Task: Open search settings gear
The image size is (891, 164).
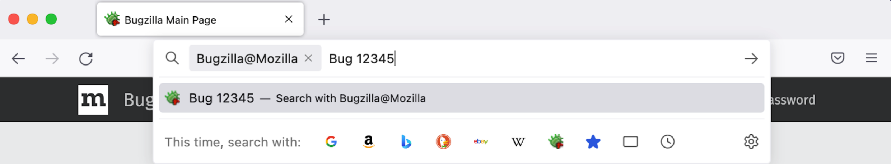Action: [751, 142]
